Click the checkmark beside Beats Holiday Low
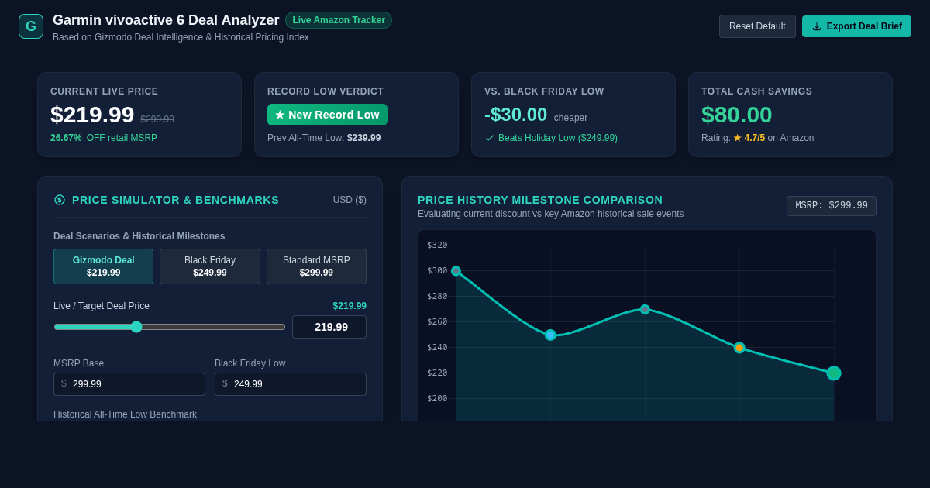 tap(490, 138)
